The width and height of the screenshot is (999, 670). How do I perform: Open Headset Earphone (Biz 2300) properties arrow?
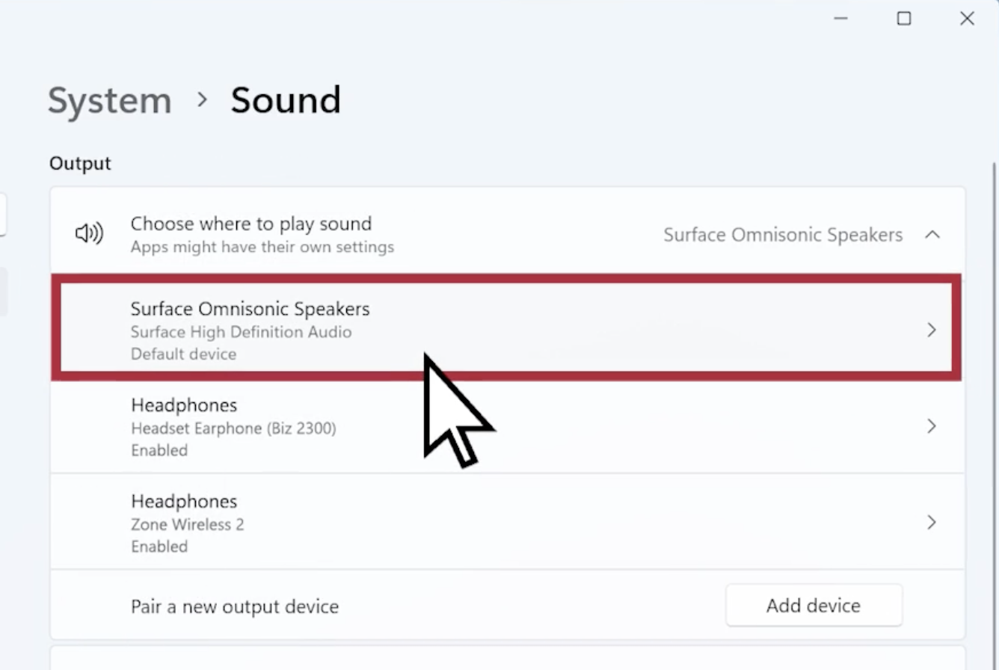tap(932, 426)
